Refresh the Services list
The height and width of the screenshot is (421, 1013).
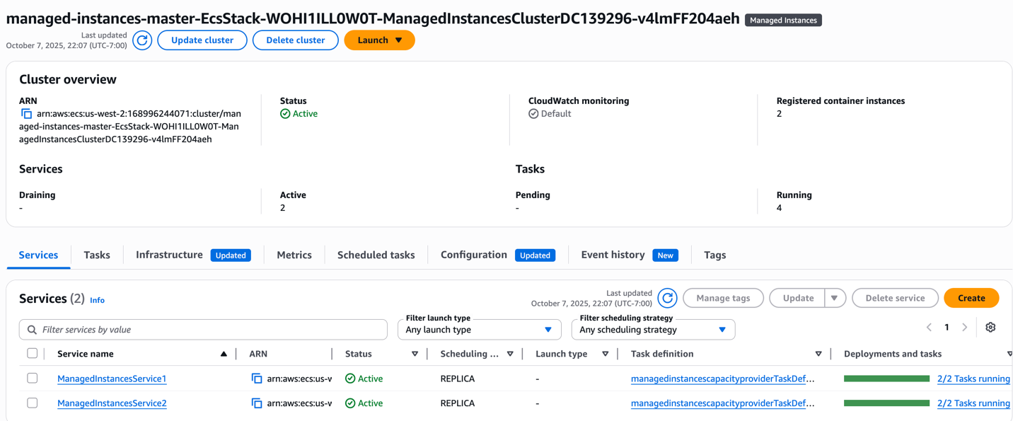coord(667,298)
